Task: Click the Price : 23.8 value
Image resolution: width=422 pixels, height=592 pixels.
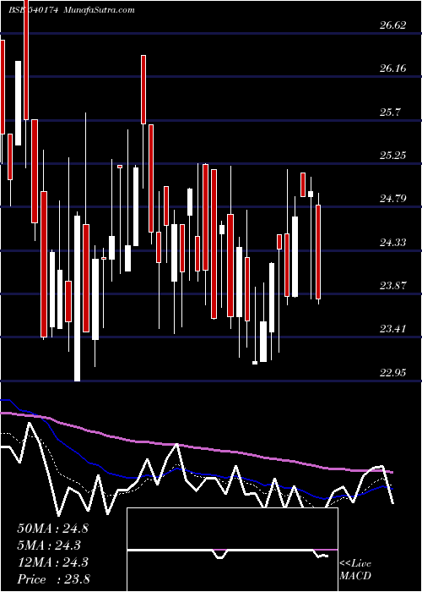Action: (x=53, y=579)
